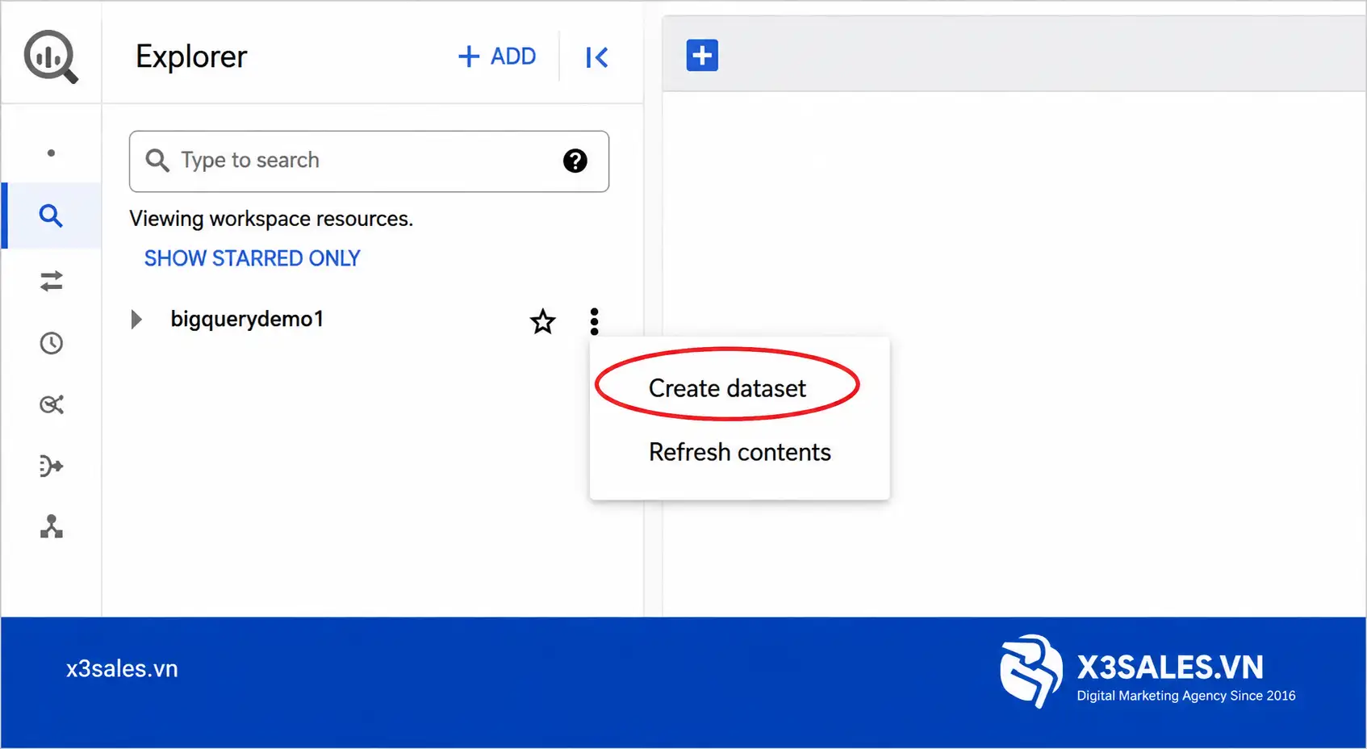The height and width of the screenshot is (749, 1367).
Task: Open the SQL workspace search icon in sidebar
Action: [x=51, y=215]
